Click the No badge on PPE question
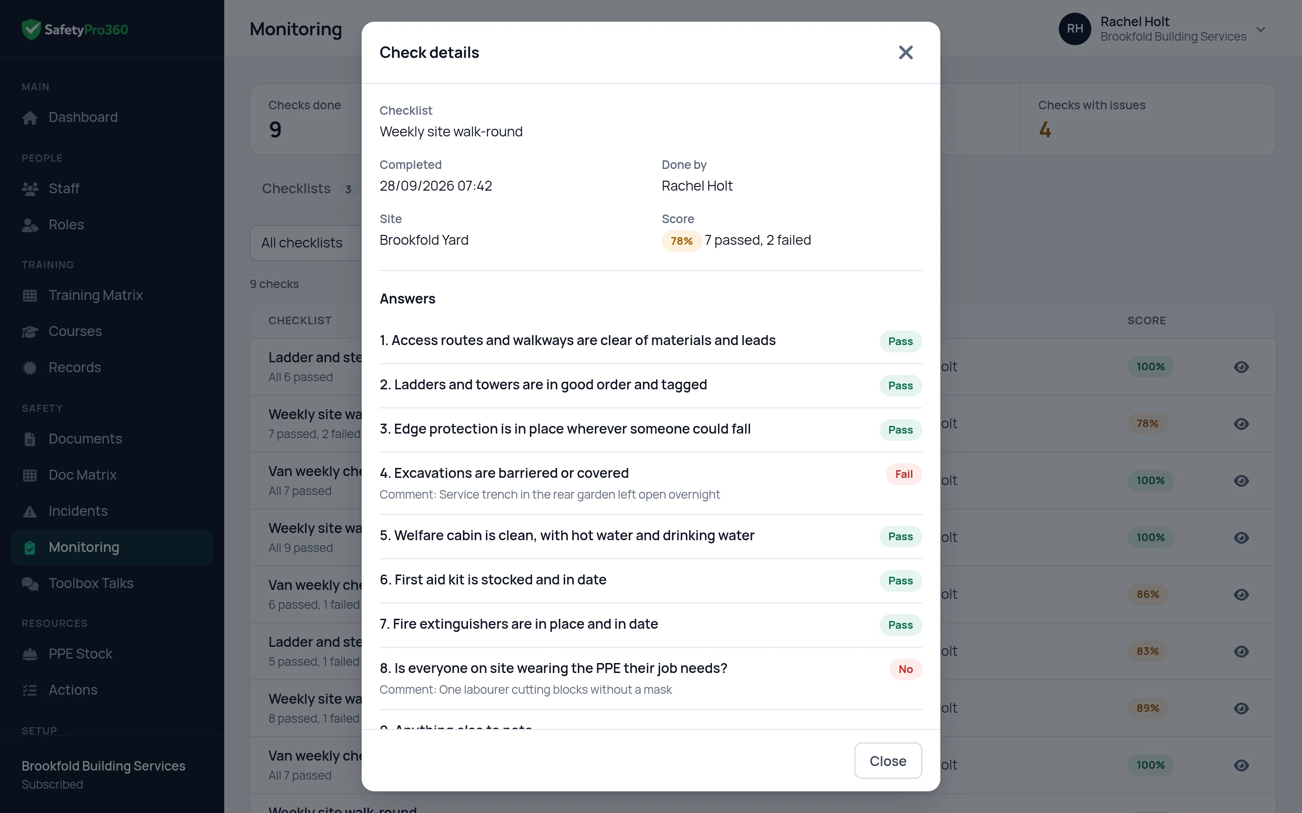Image resolution: width=1302 pixels, height=813 pixels. [905, 669]
